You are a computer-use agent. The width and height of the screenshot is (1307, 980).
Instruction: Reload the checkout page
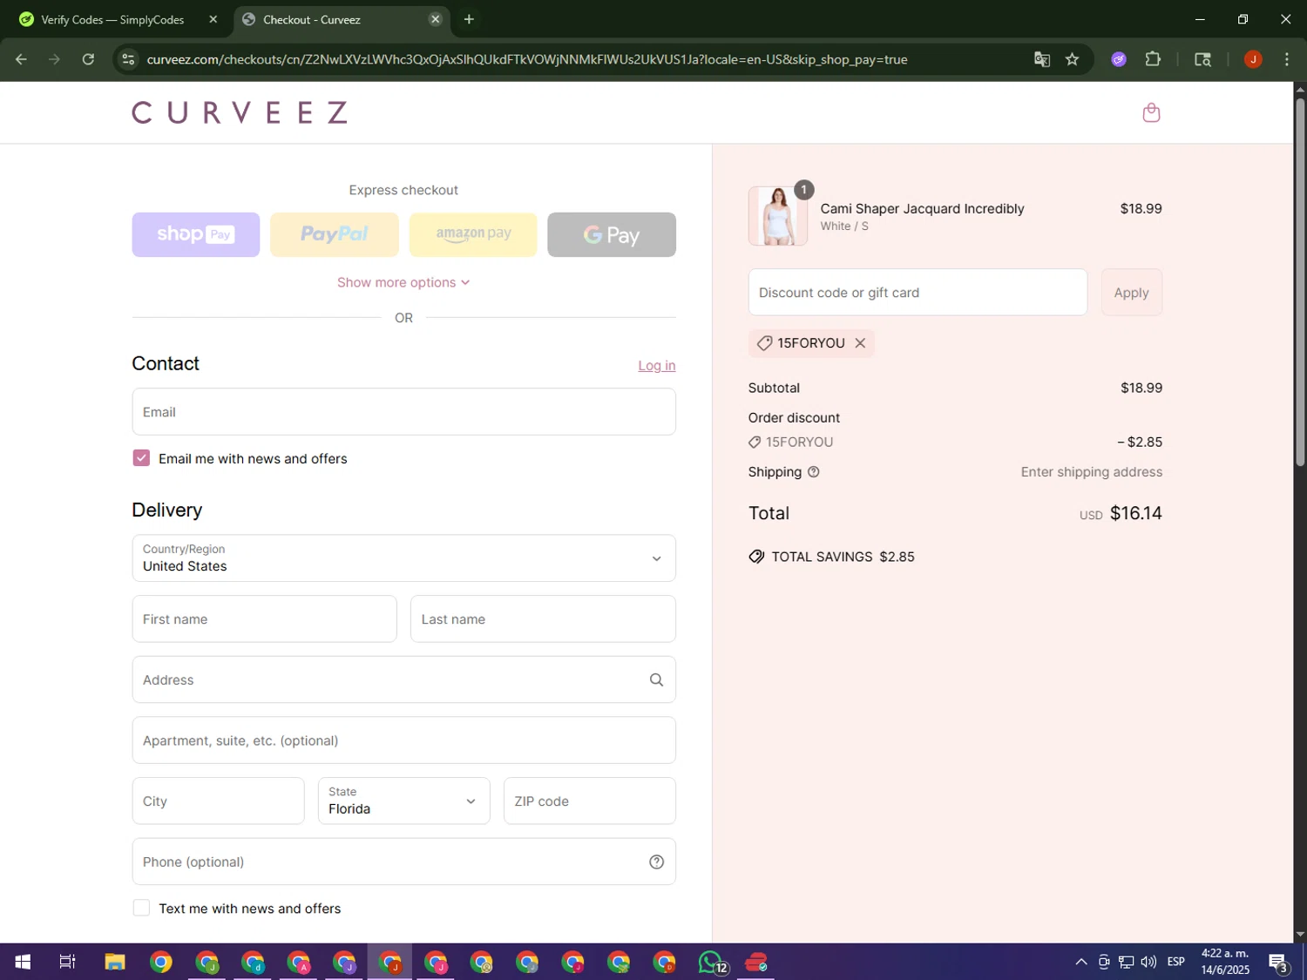(x=88, y=59)
